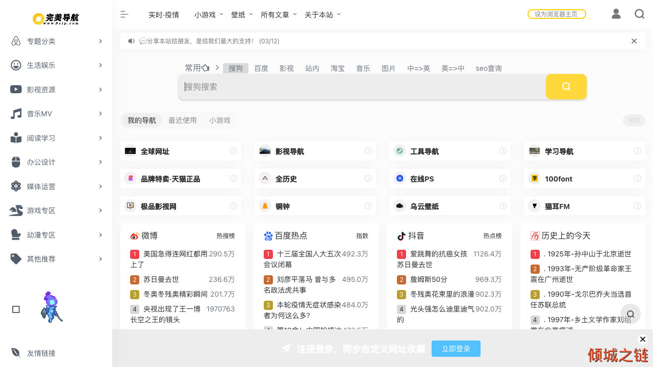This screenshot has width=653, height=367.
Task: Open the 猫耳FM card
Action: tap(585, 206)
